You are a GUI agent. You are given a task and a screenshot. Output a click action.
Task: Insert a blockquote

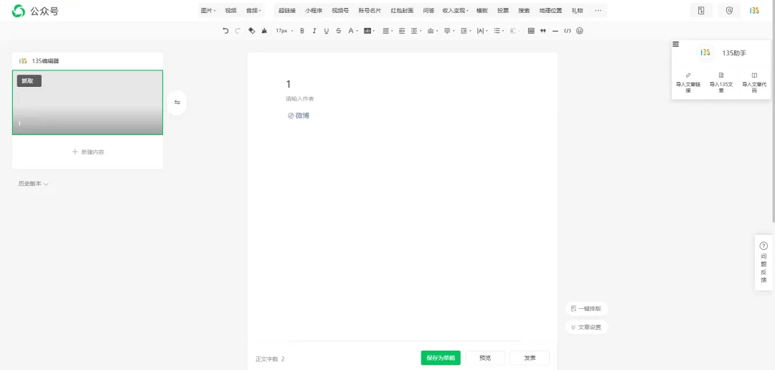click(543, 31)
